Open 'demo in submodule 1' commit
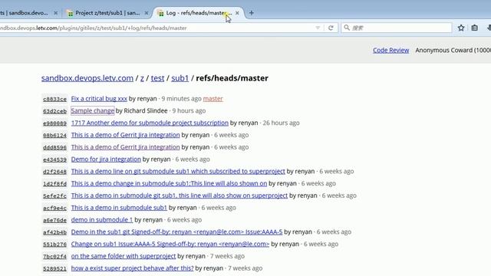This screenshot has width=491, height=276. click(102, 220)
